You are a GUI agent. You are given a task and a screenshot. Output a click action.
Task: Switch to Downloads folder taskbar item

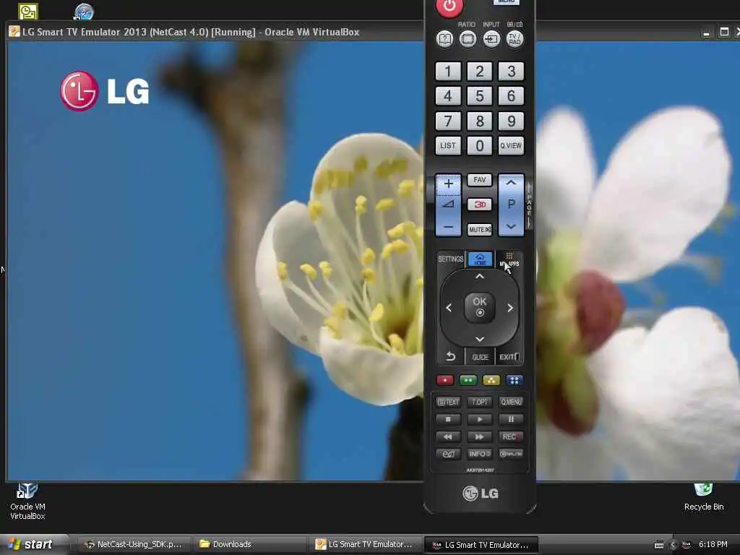pos(251,545)
